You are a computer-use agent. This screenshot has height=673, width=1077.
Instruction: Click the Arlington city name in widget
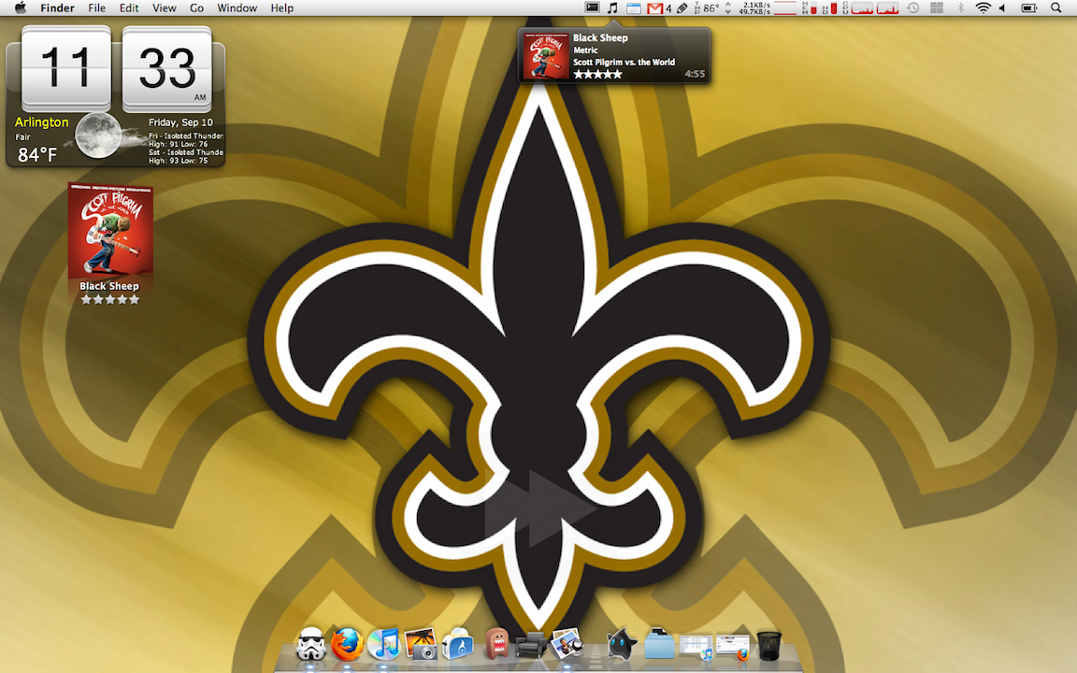[x=42, y=122]
